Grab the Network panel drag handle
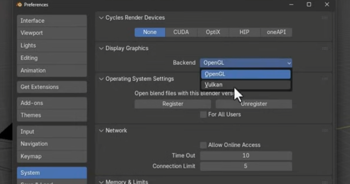 coord(325,130)
